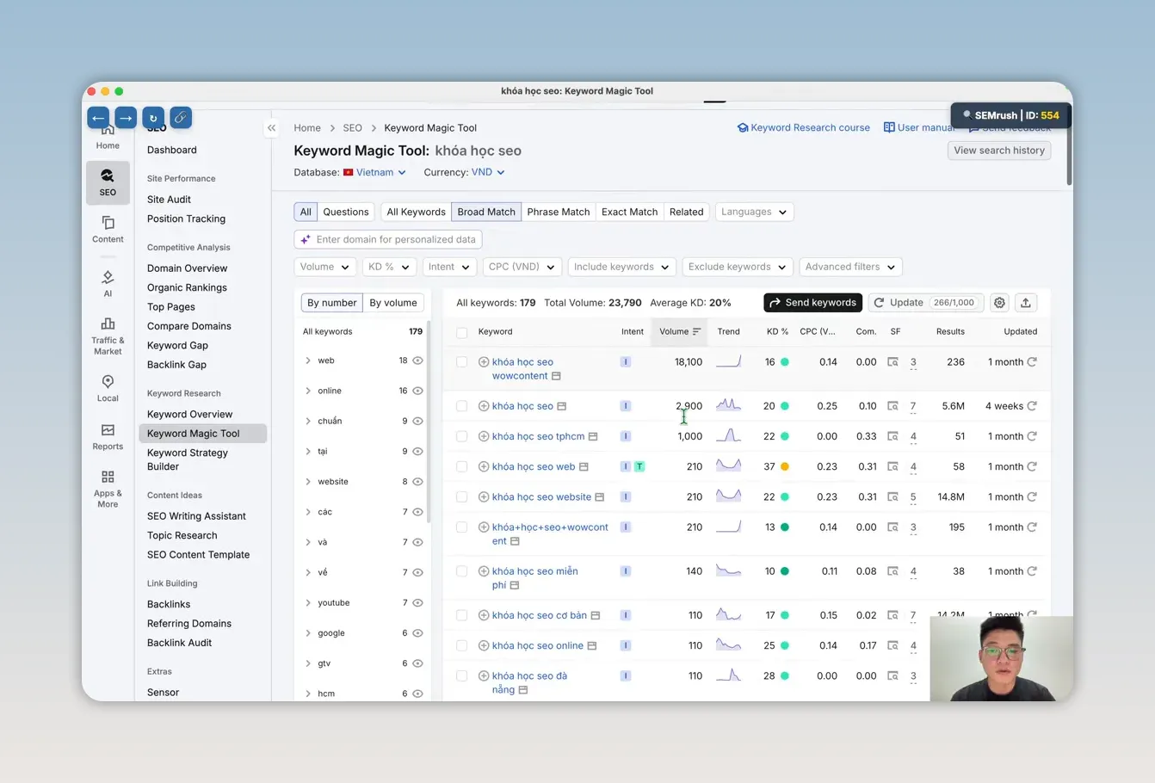Viewport: 1155px width, 783px height.
Task: Open the Keyword Research course link
Action: click(x=804, y=127)
